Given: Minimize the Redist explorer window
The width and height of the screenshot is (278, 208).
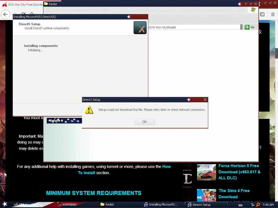Looking at the screenshot, I should (246, 4).
